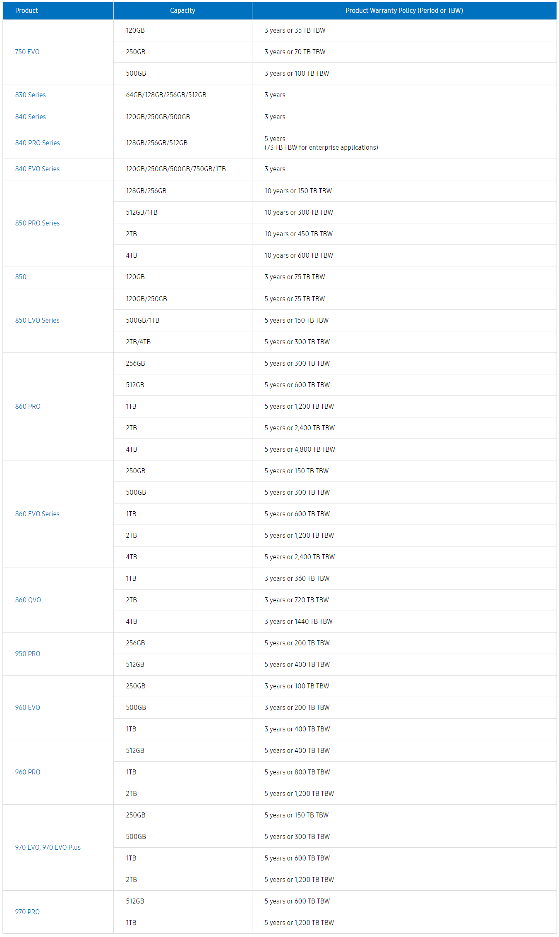Click the Product column header
This screenshot has width=559, height=937.
pyautogui.click(x=26, y=10)
